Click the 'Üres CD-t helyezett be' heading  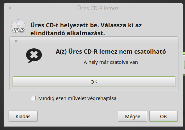click(x=65, y=25)
